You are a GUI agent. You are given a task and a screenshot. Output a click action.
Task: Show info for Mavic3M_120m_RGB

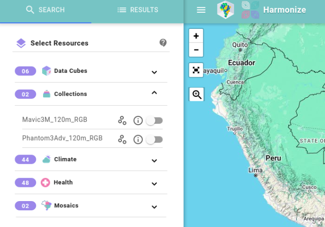[x=138, y=120]
